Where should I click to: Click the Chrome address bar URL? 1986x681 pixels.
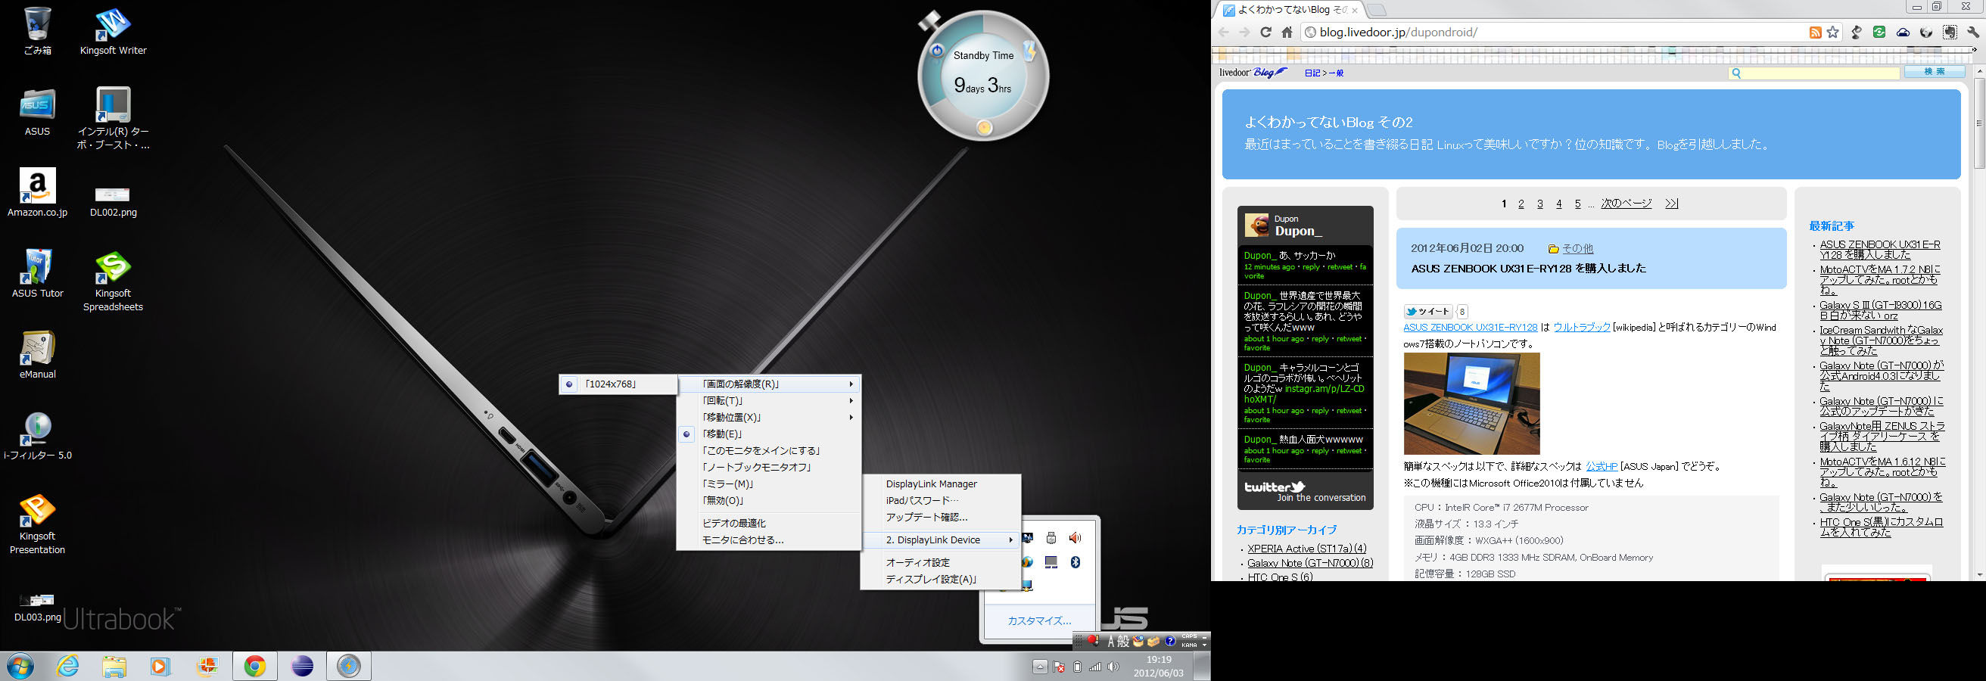pyautogui.click(x=1398, y=33)
